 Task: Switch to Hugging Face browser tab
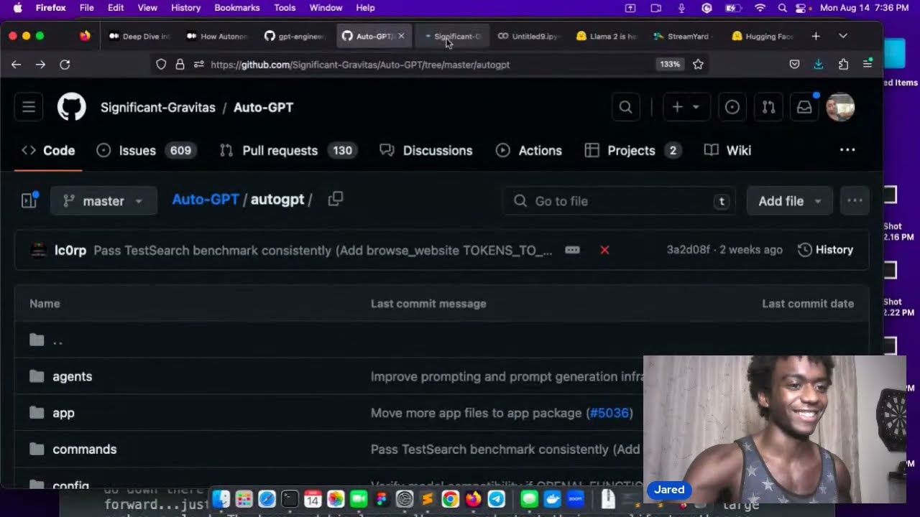(763, 36)
